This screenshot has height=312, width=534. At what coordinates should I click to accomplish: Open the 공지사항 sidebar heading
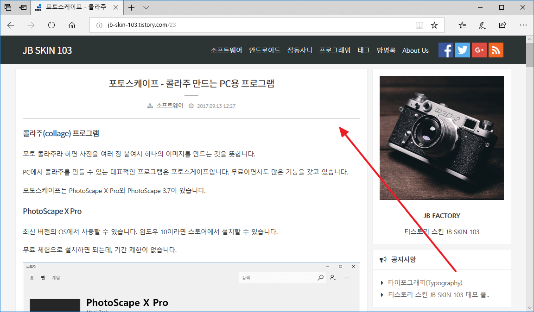404,259
